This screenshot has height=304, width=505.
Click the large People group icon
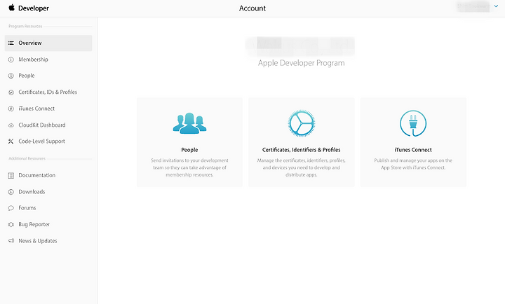[x=189, y=123]
